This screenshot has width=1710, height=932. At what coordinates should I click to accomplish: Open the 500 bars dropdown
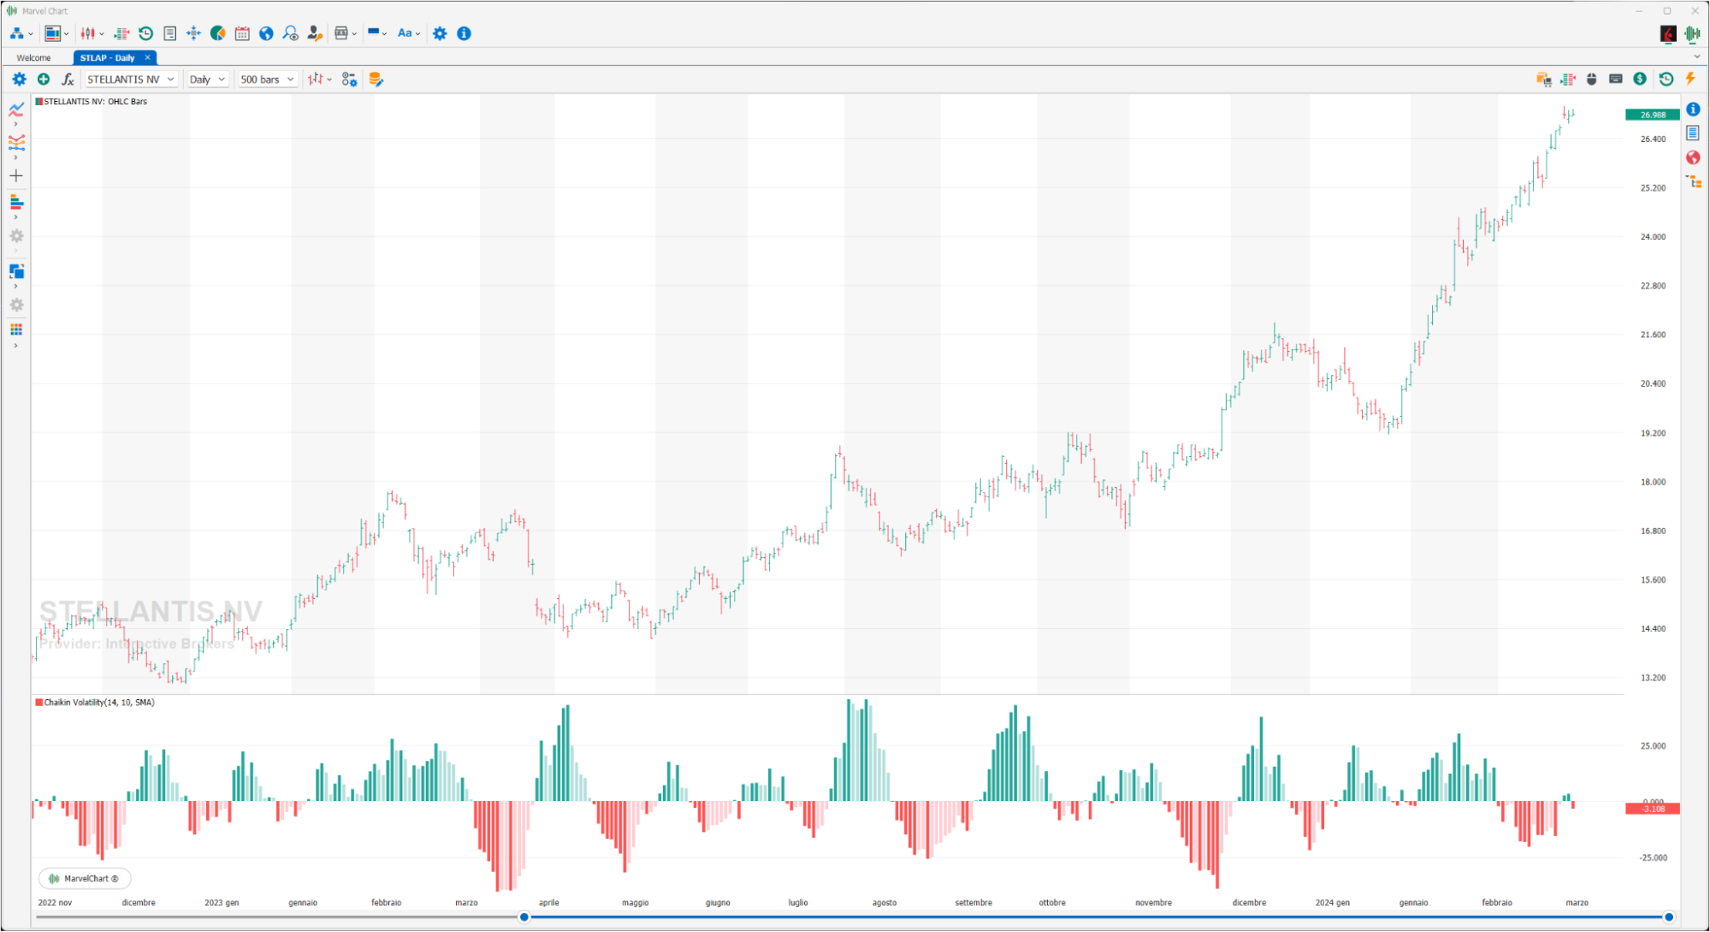point(267,79)
